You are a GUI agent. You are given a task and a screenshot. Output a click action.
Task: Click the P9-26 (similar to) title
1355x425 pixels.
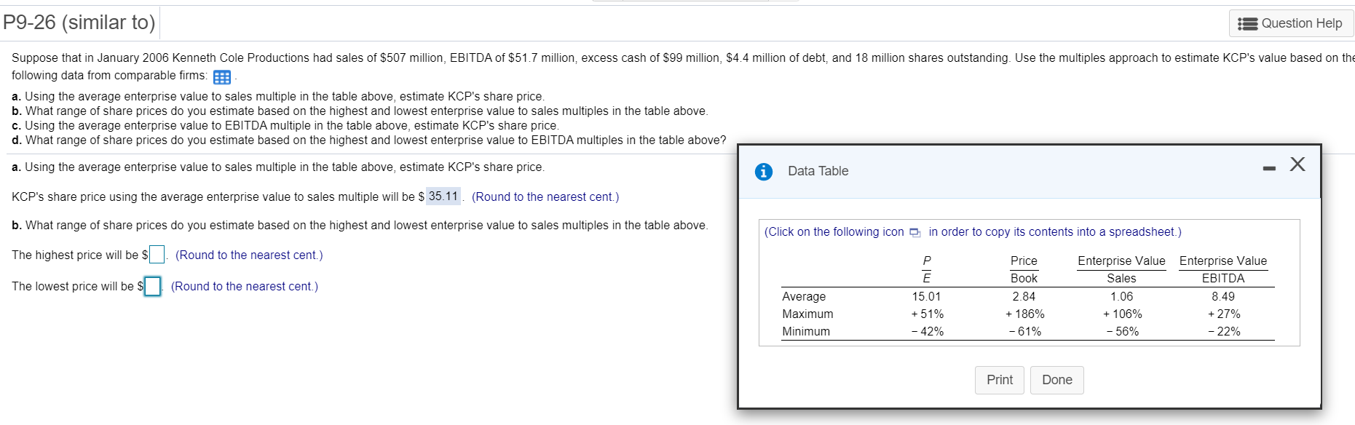click(79, 23)
